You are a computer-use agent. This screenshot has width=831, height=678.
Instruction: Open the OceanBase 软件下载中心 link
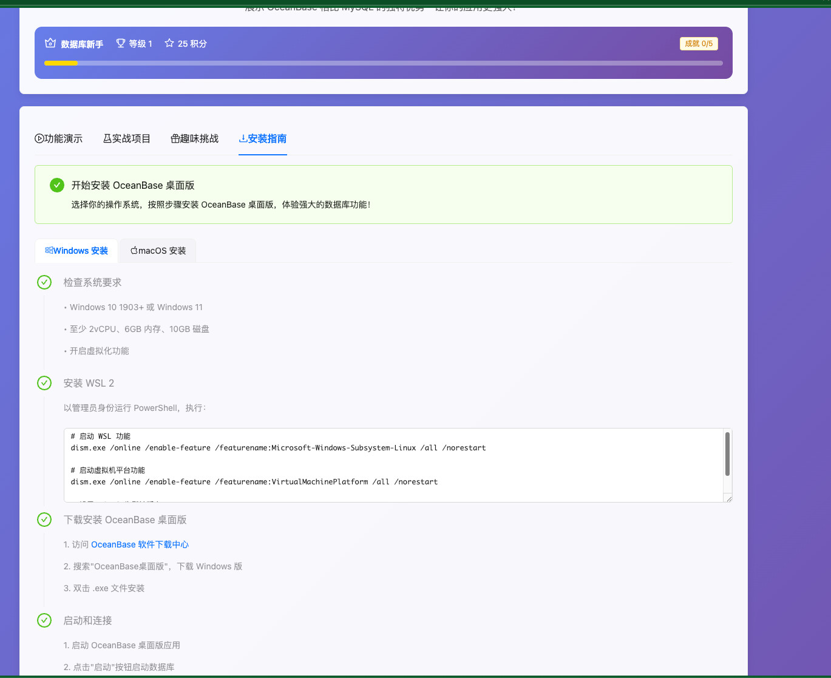(x=140, y=544)
